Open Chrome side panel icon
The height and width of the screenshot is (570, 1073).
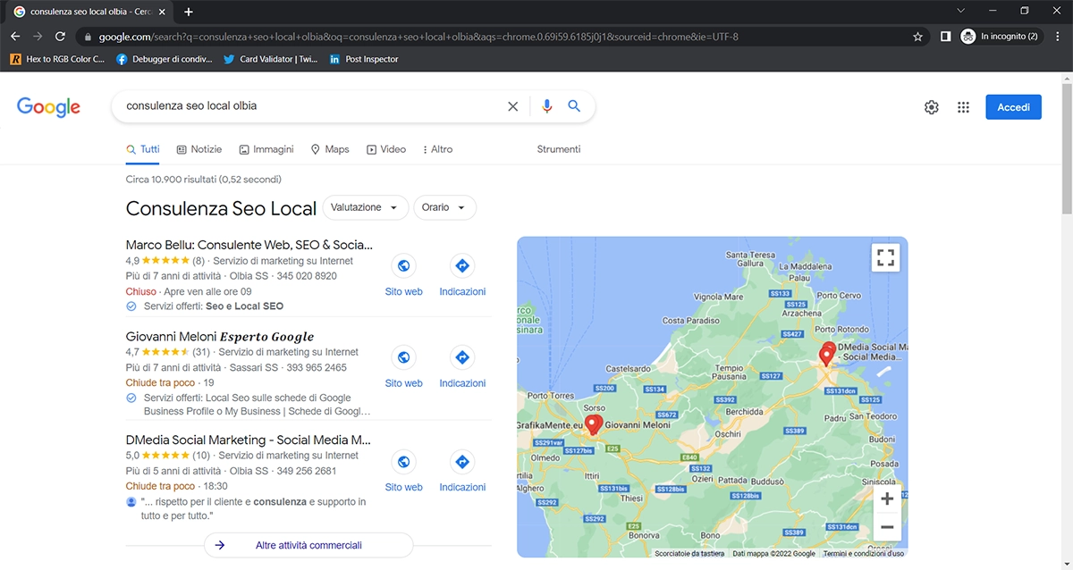coord(945,37)
